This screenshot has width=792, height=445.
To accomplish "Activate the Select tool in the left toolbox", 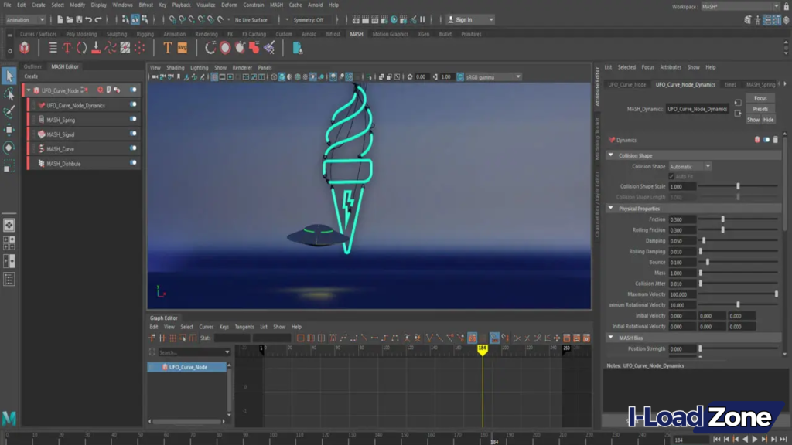I will (x=9, y=76).
